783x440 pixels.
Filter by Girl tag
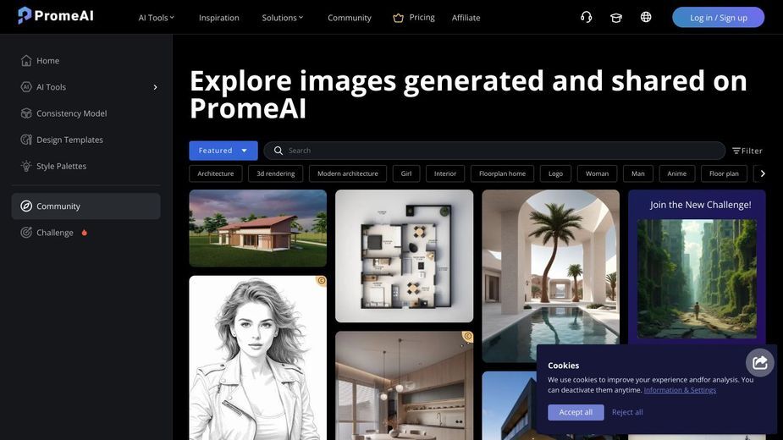[x=406, y=173]
